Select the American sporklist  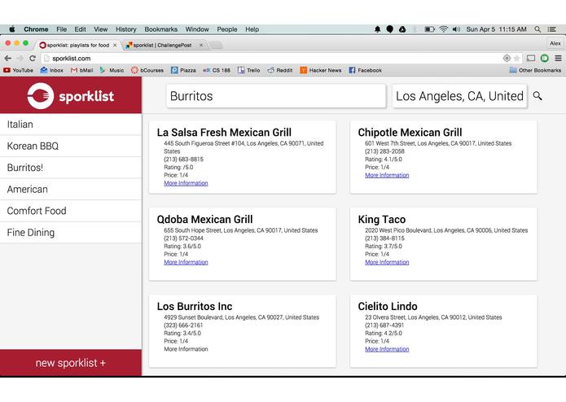click(x=71, y=190)
